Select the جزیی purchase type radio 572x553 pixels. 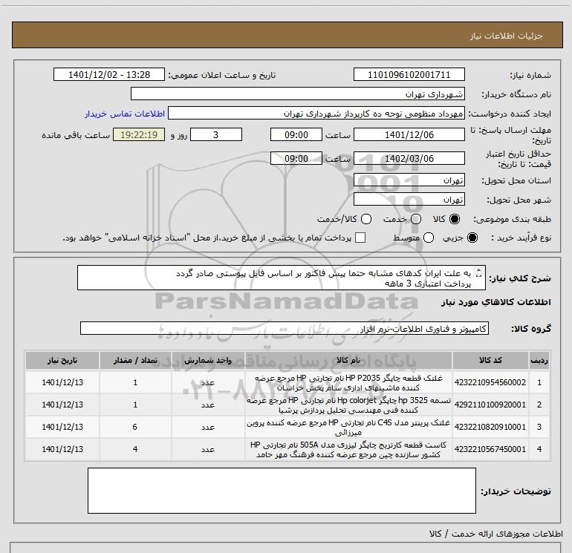(x=472, y=238)
